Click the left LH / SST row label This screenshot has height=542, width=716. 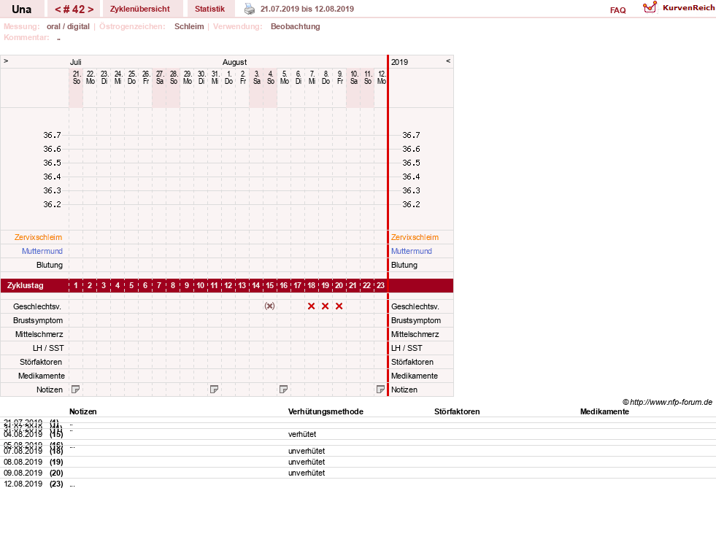point(48,348)
